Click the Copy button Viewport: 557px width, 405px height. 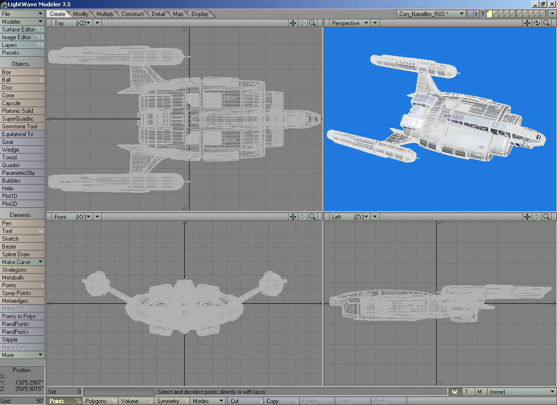pyautogui.click(x=281, y=401)
